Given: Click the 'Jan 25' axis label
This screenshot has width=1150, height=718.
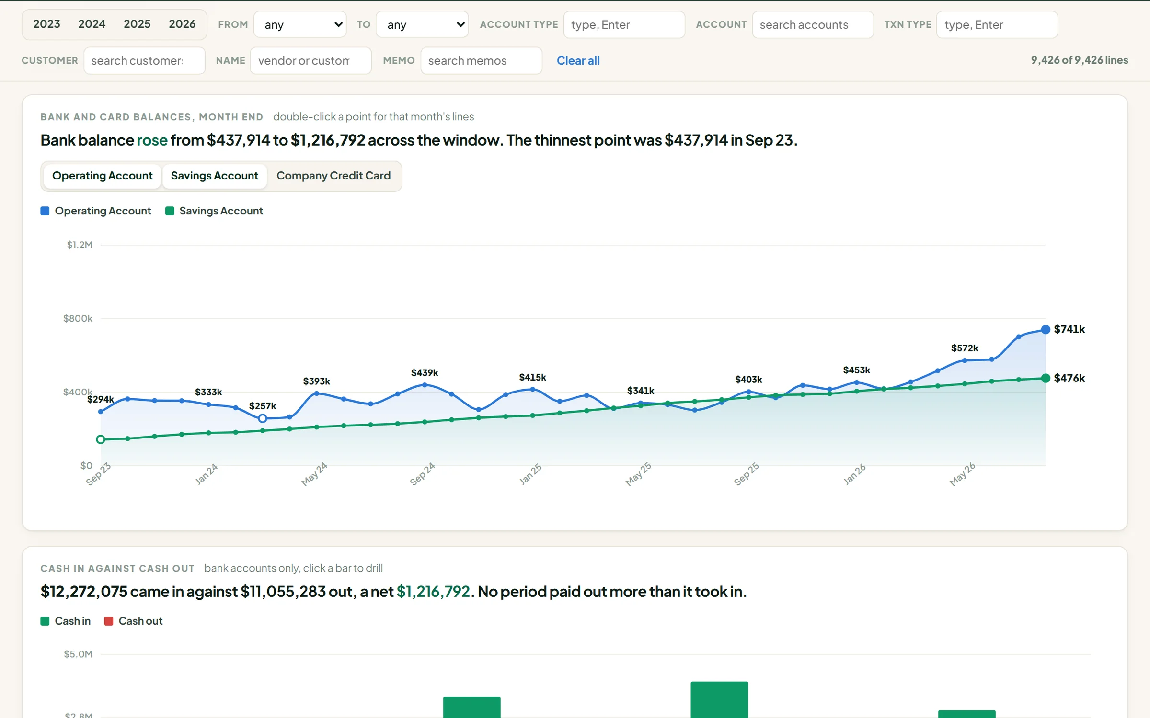Looking at the screenshot, I should (530, 474).
